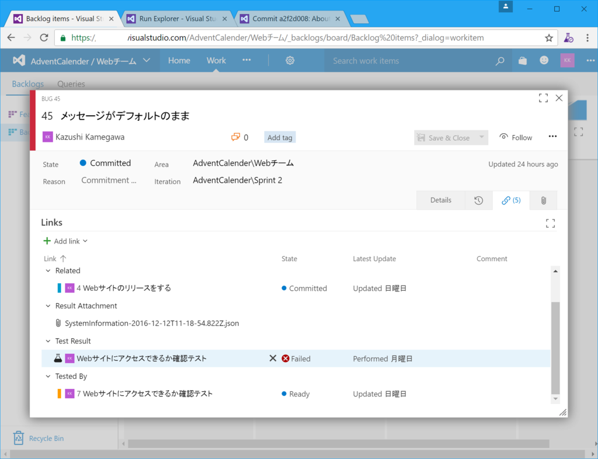This screenshot has width=598, height=459.
Task: Open the team project settings gear
Action: click(x=290, y=60)
